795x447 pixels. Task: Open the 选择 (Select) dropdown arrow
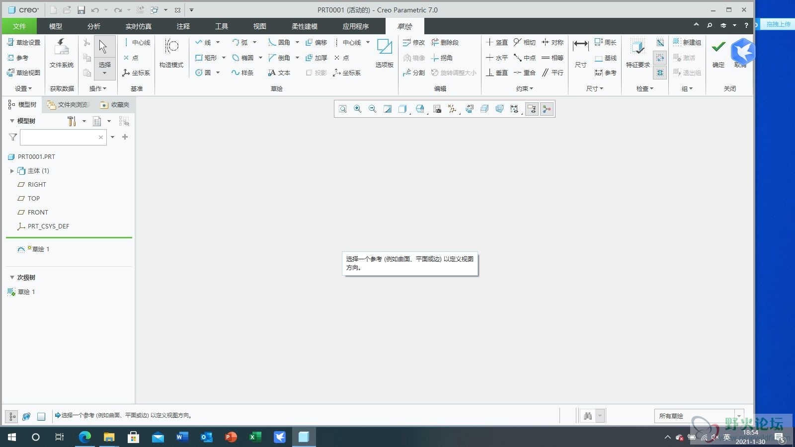[104, 74]
